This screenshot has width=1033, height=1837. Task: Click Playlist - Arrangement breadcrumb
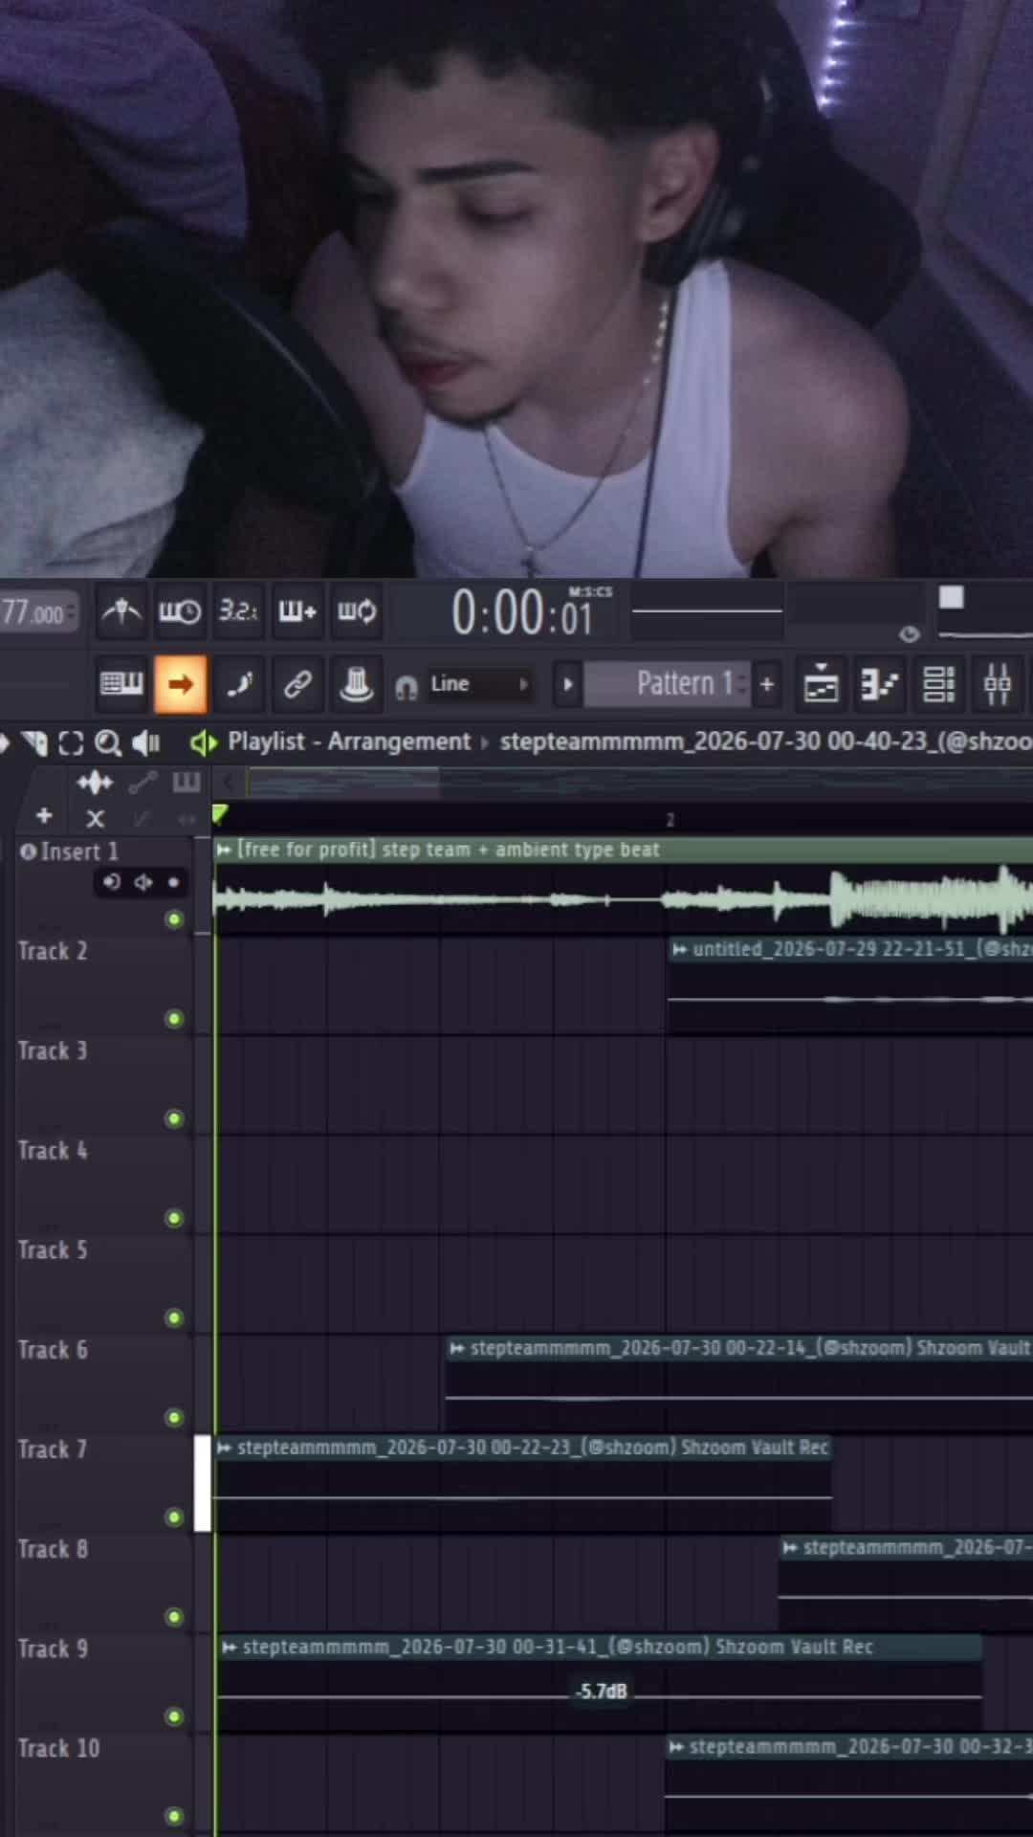point(349,741)
